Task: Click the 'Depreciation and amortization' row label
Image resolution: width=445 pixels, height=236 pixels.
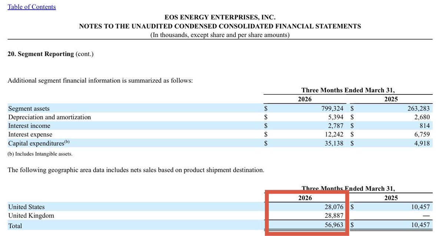Action: click(x=49, y=117)
